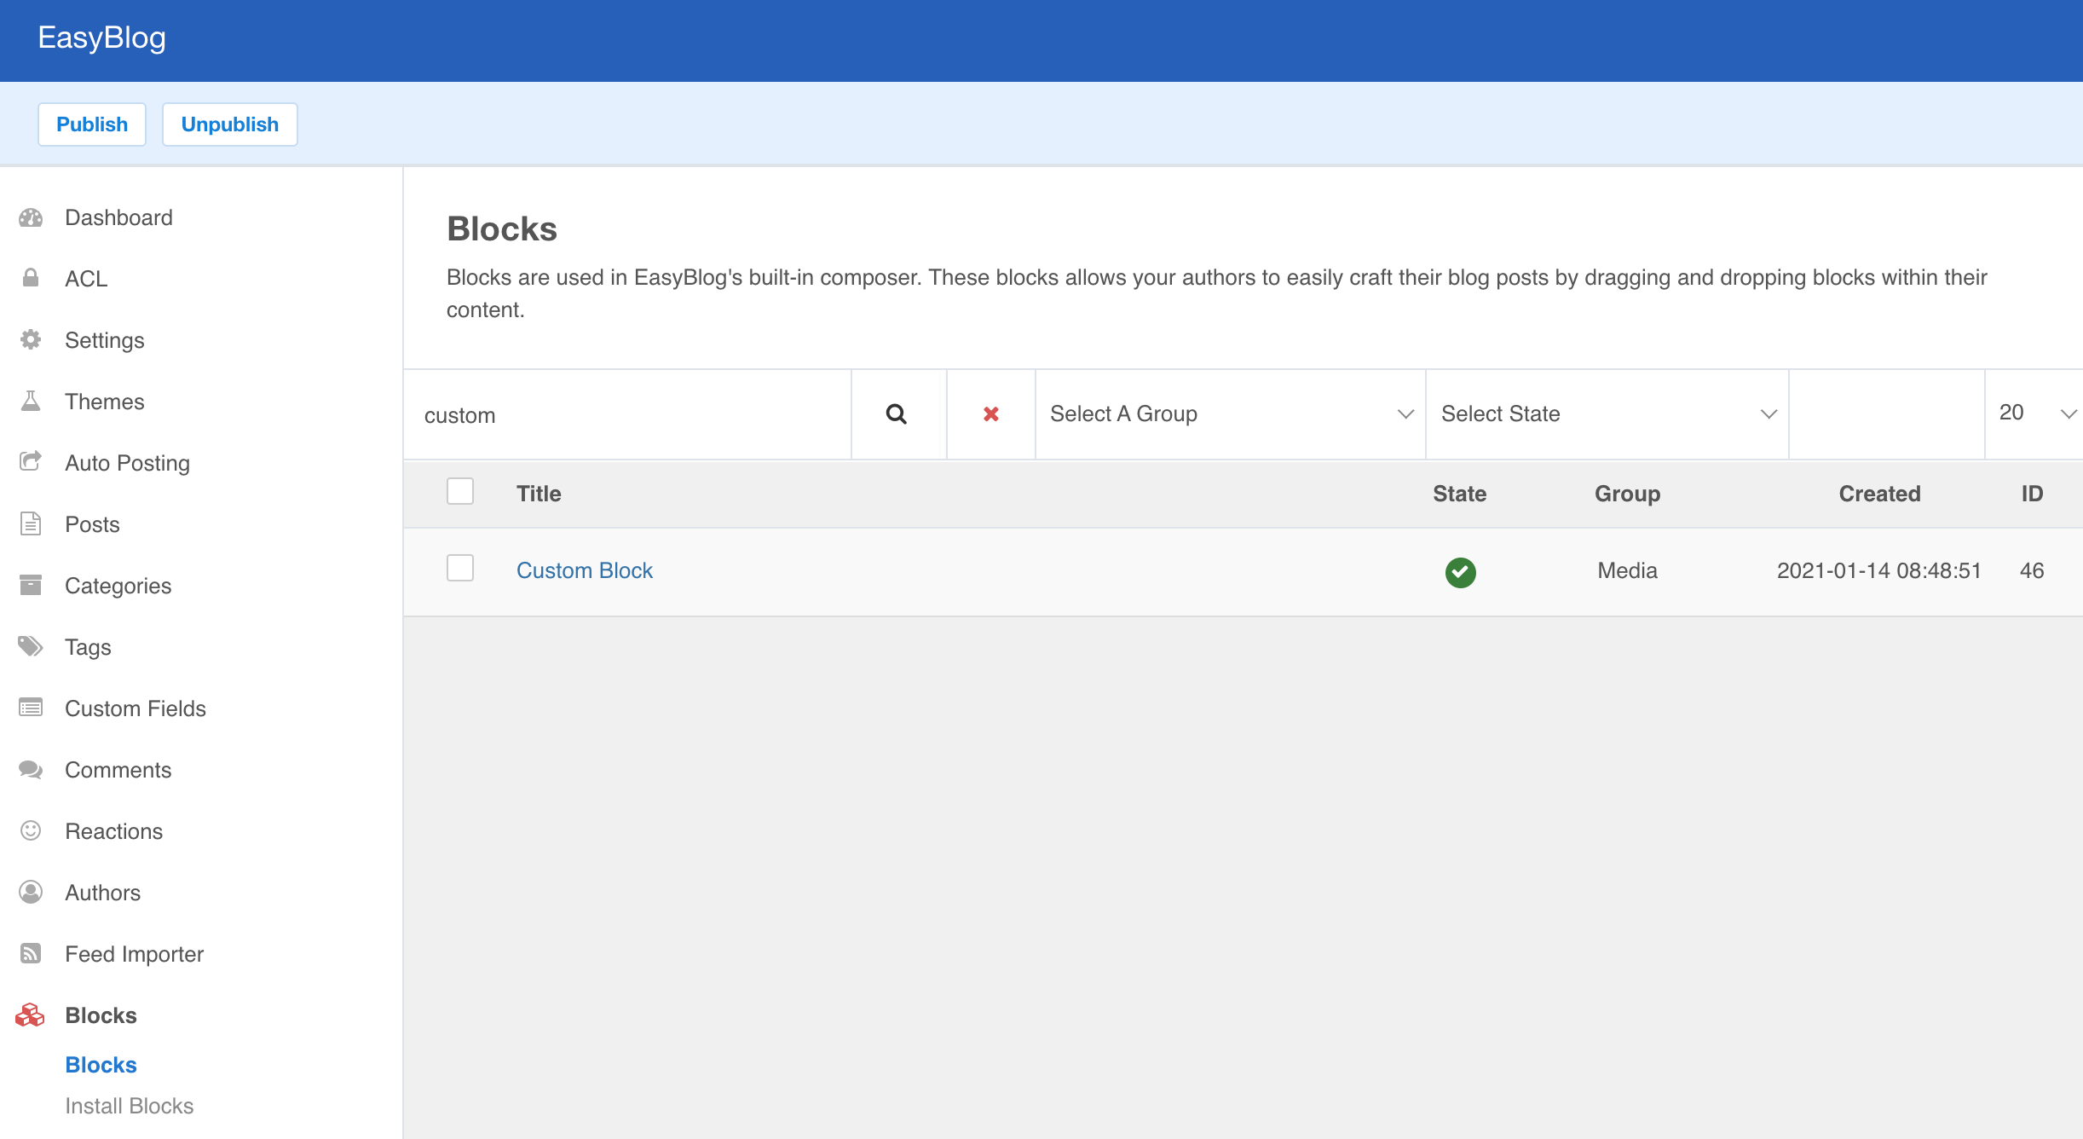This screenshot has height=1139, width=2083.
Task: Click the ACL lock icon
Action: click(x=31, y=278)
